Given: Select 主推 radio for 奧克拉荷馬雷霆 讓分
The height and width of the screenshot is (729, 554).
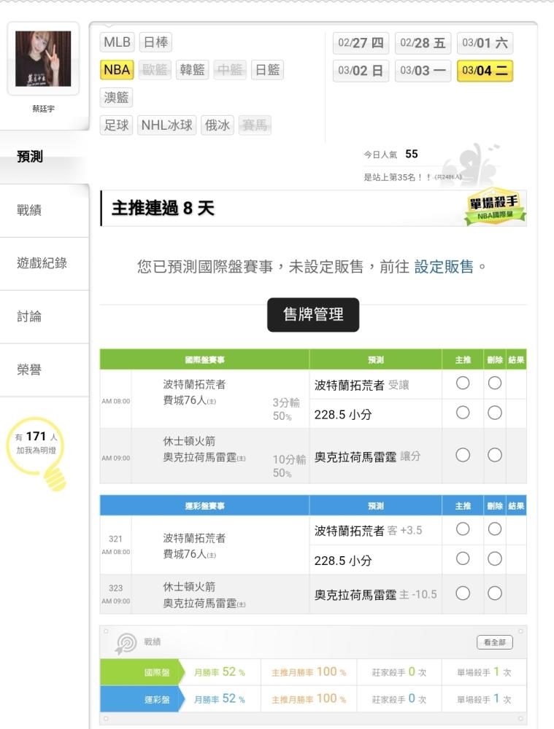Looking at the screenshot, I should tap(463, 455).
